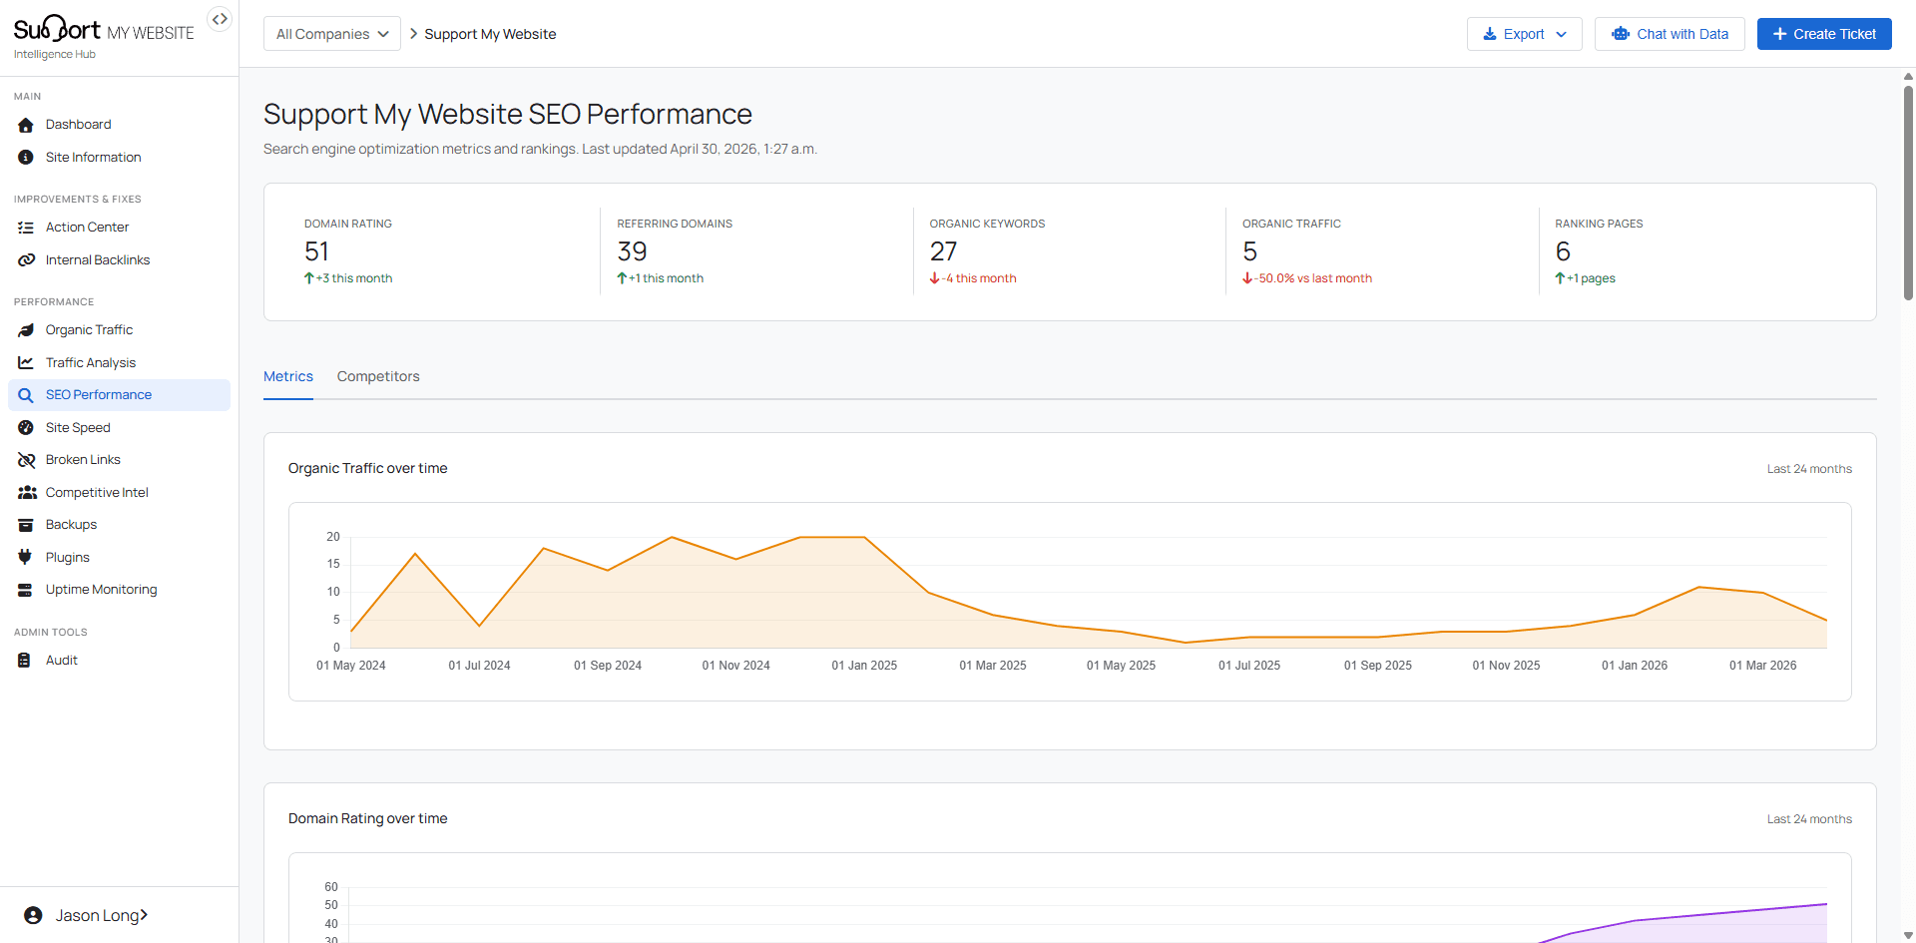This screenshot has height=943, width=1916.
Task: Click the Dashboard home icon
Action: (x=26, y=125)
